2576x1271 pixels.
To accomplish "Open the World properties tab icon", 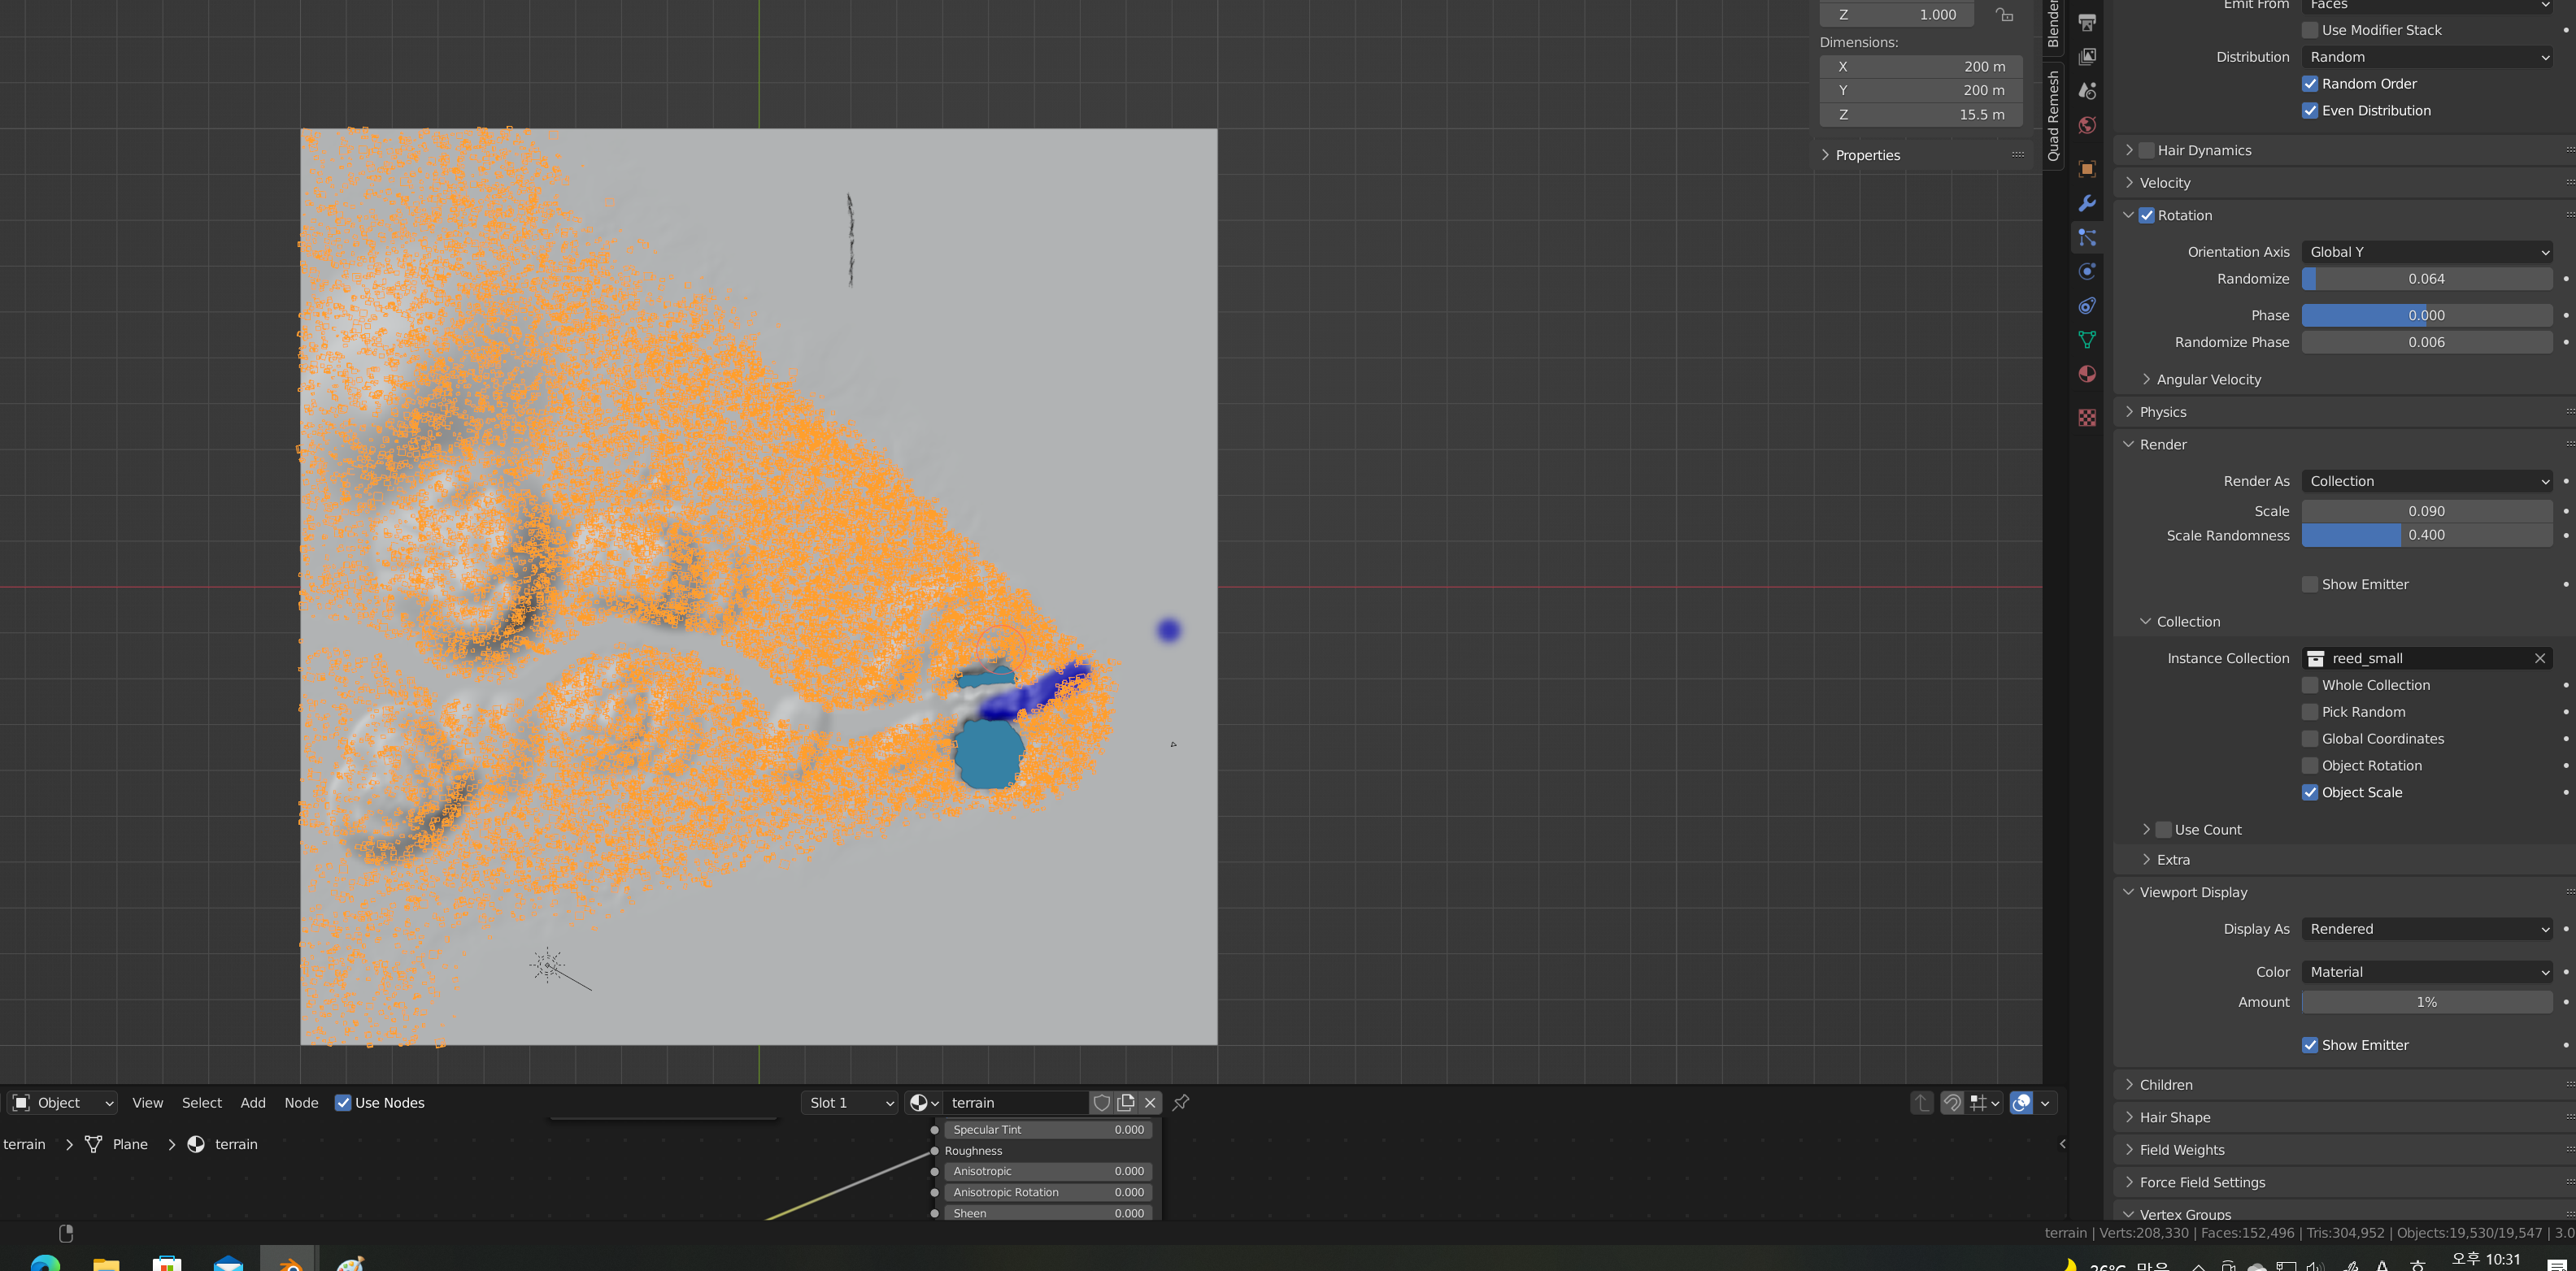I will (x=2087, y=126).
